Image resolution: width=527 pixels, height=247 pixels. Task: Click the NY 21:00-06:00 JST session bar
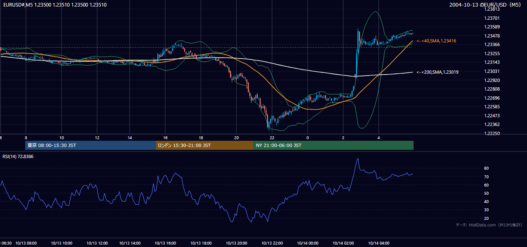tap(333, 145)
